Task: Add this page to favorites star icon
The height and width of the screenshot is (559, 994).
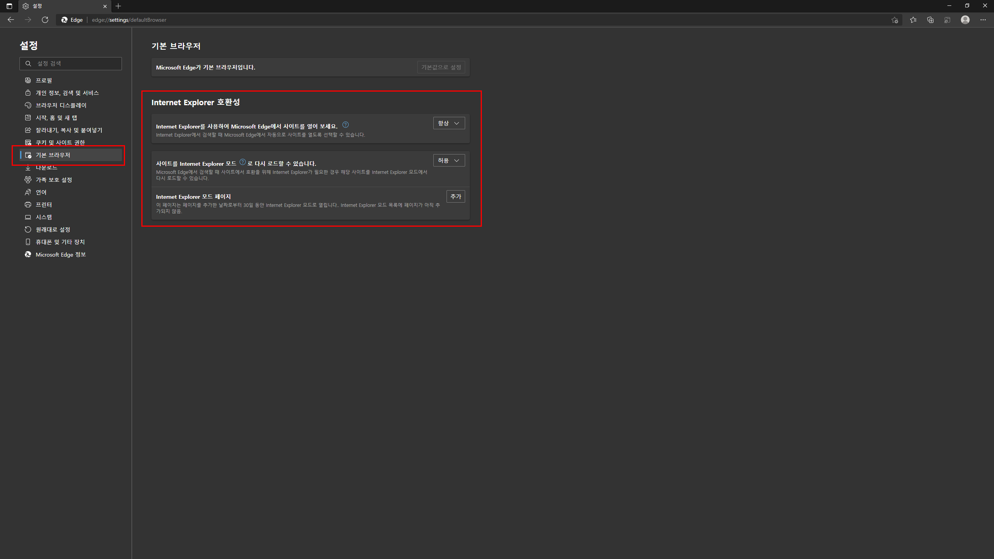Action: pyautogui.click(x=895, y=20)
